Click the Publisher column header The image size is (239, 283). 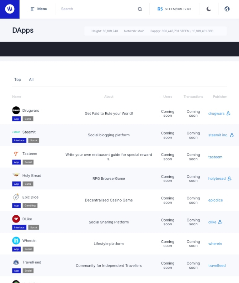(220, 97)
